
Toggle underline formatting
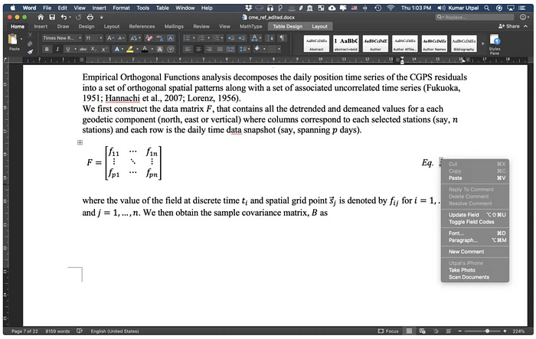67,49
